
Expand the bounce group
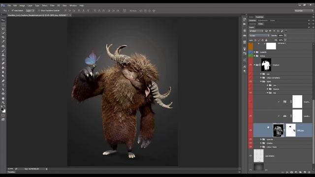(268, 89)
